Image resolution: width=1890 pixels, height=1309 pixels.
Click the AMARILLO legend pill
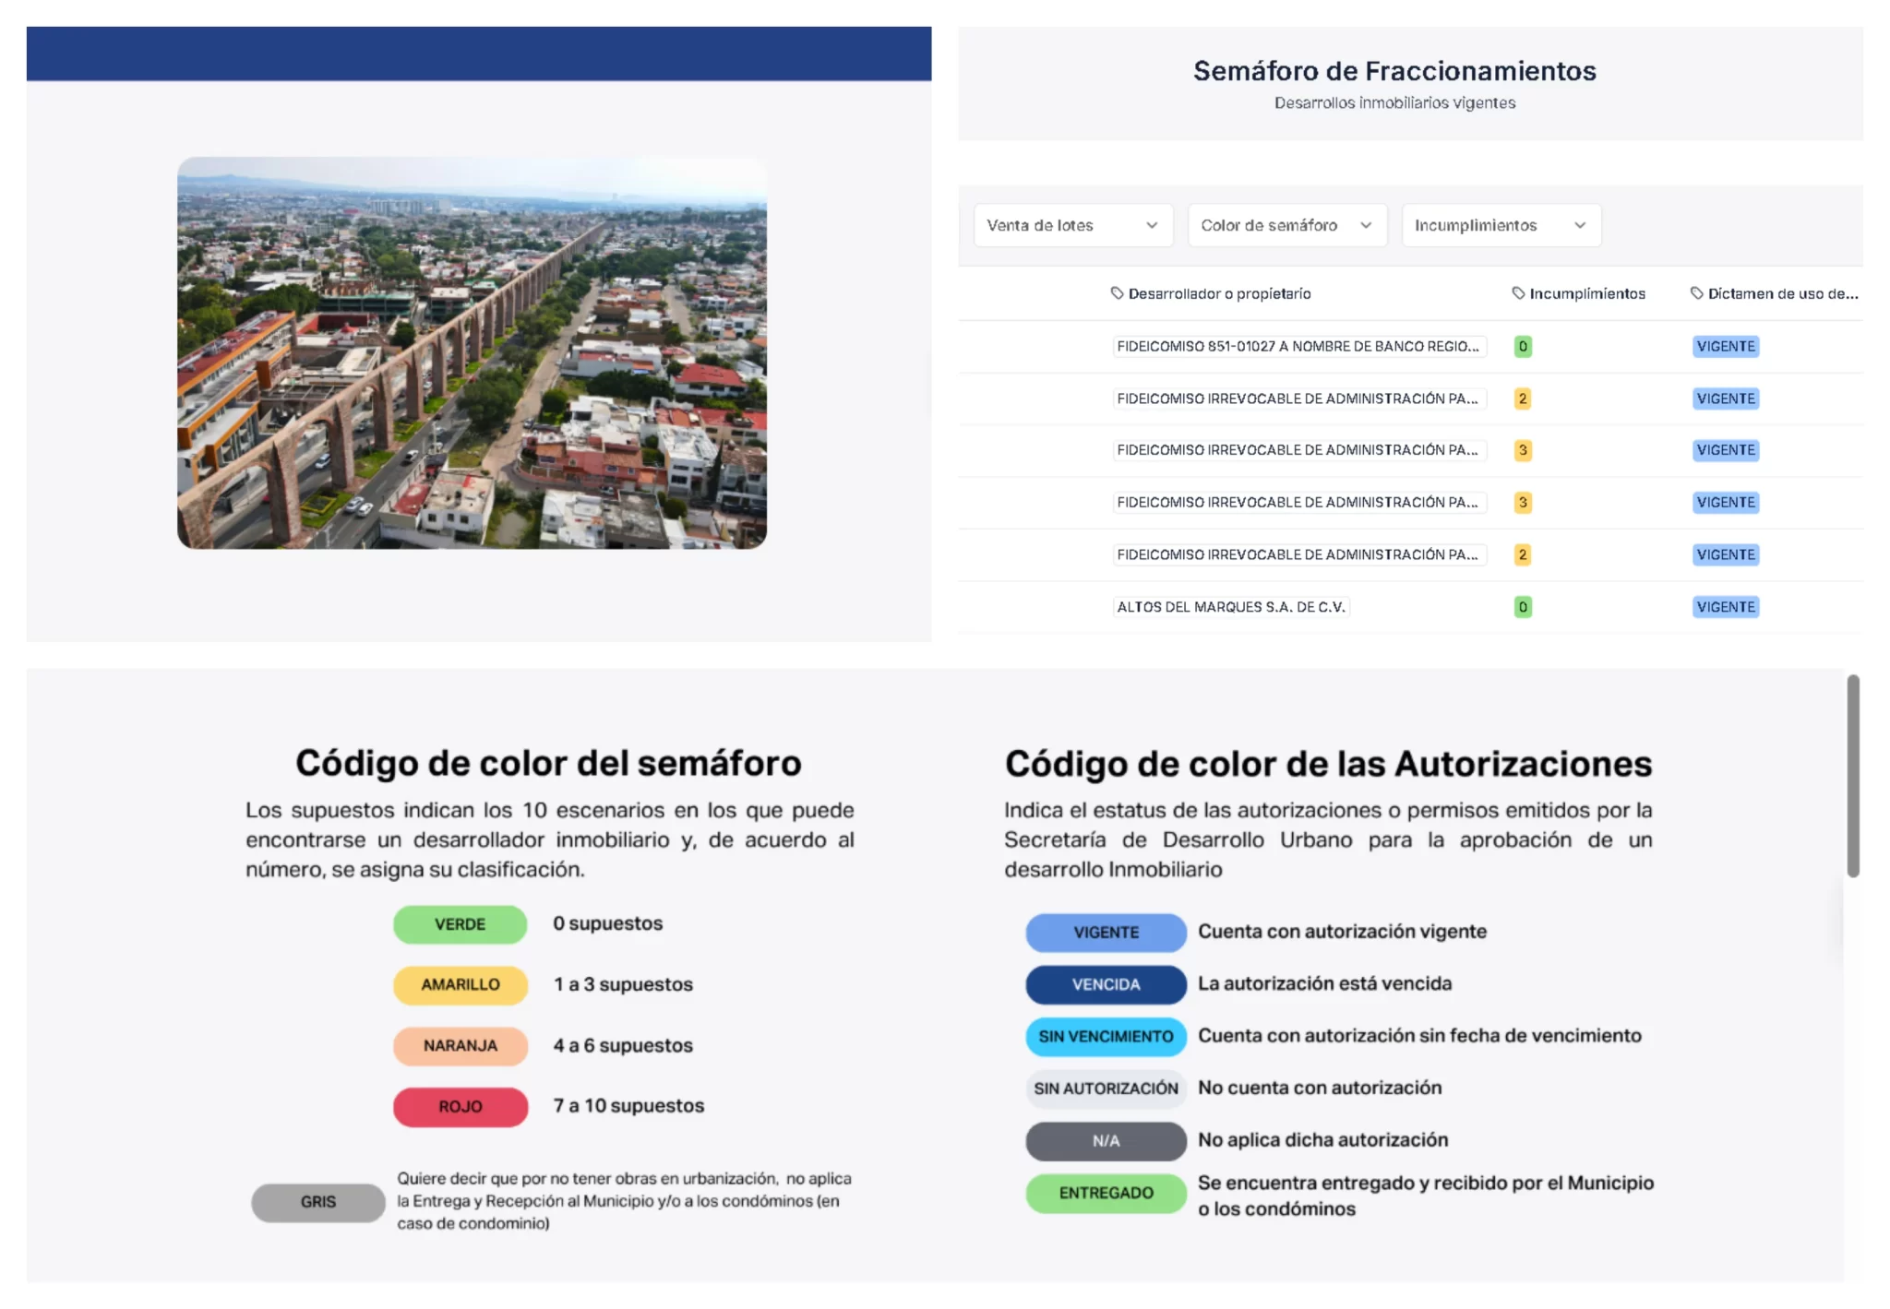pyautogui.click(x=460, y=984)
